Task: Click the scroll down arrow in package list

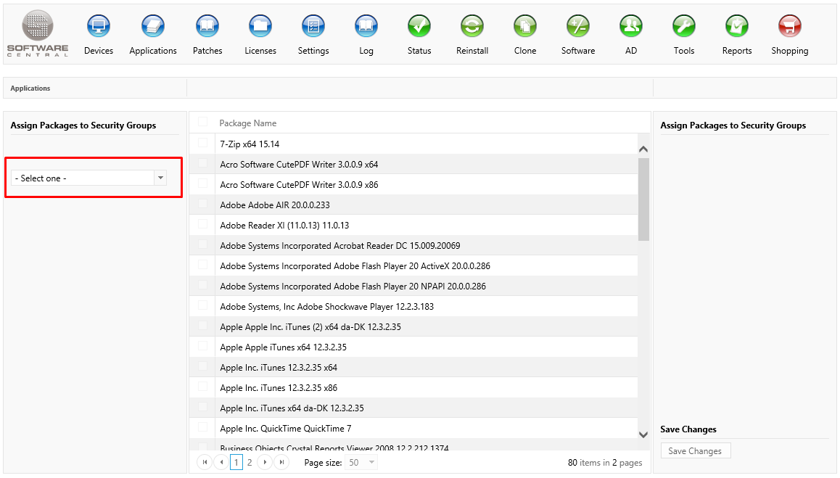Action: point(643,434)
